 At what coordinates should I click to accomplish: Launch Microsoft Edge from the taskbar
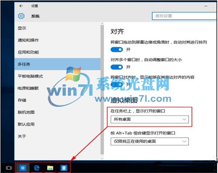(x=36, y=168)
